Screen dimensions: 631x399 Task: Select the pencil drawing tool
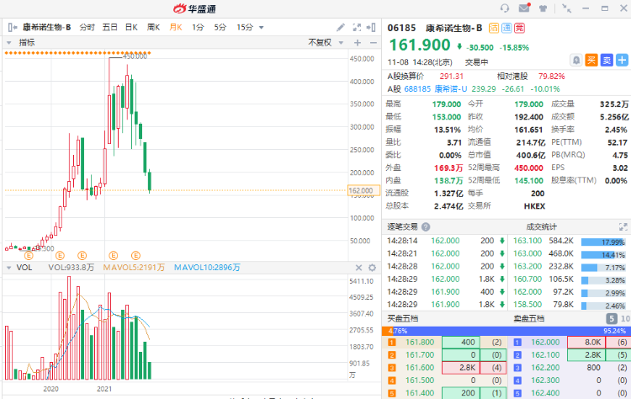click(341, 28)
